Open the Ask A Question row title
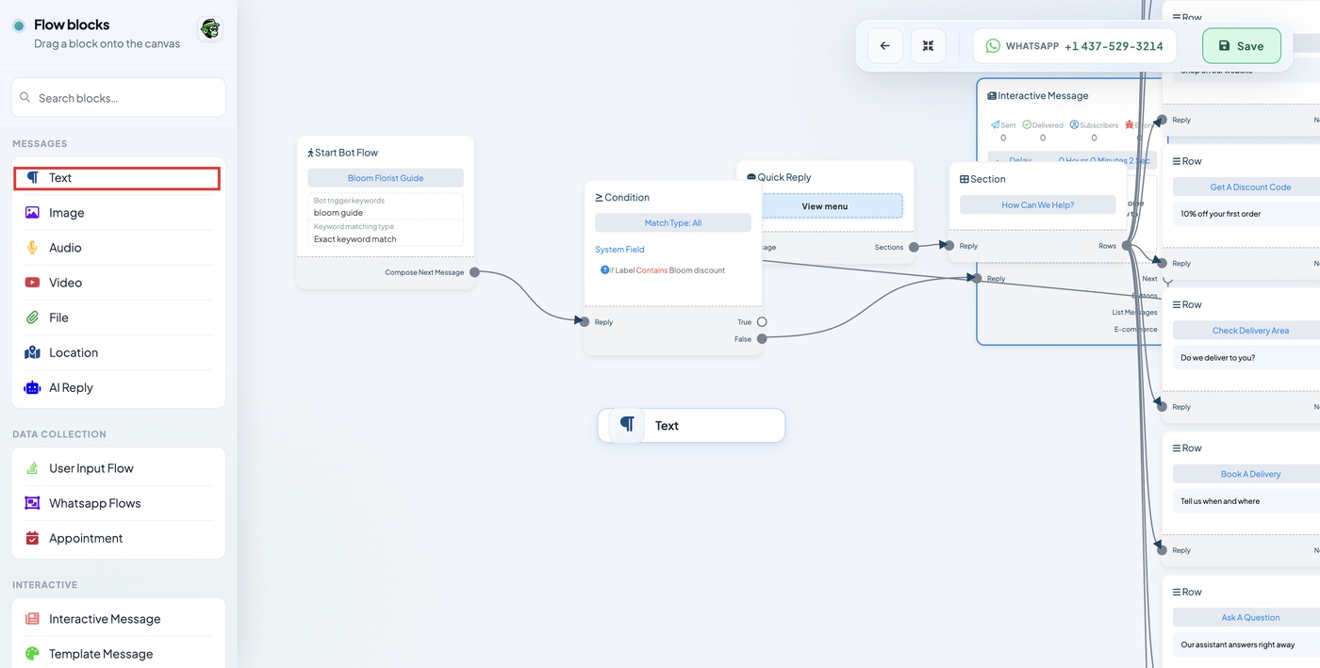The width and height of the screenshot is (1320, 668). 1250,618
